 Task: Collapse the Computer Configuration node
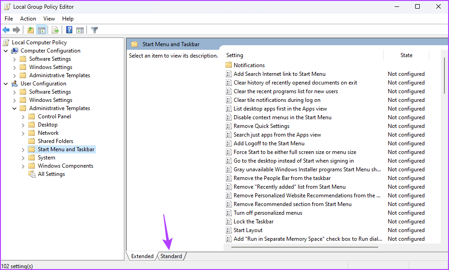click(6, 51)
